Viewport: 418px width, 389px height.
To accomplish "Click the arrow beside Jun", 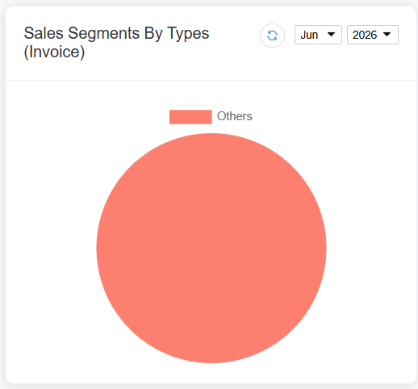I will [331, 34].
